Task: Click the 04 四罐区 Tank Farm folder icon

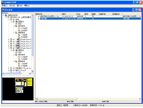Action: tap(11, 46)
